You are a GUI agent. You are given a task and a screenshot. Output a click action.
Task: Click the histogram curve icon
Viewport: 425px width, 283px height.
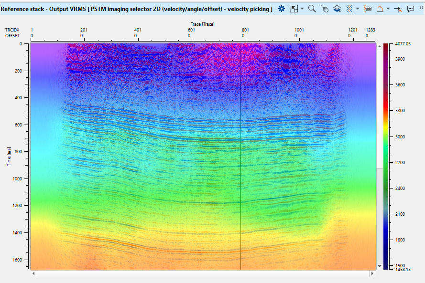click(380, 9)
